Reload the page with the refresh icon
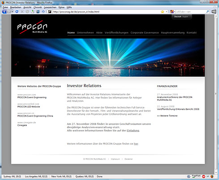This screenshot has width=219, height=180. 17,12
